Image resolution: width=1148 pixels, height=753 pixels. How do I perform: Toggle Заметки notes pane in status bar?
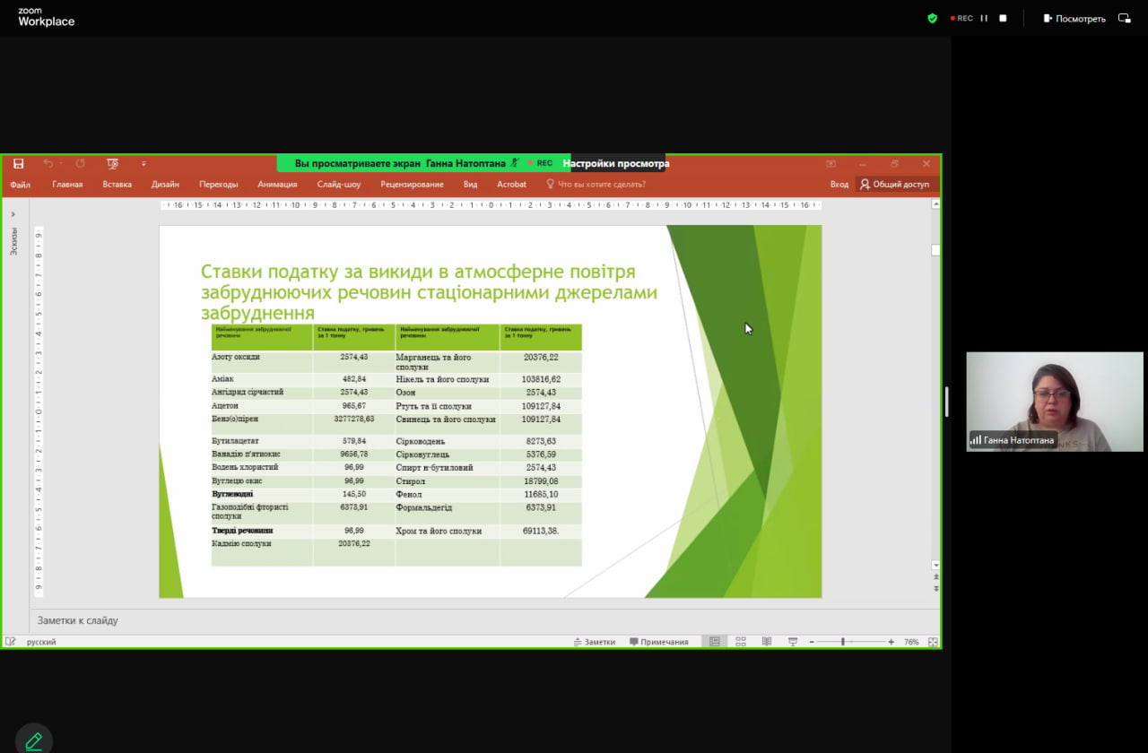point(594,642)
